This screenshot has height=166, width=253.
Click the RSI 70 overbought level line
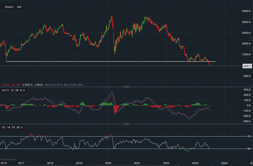126,136
